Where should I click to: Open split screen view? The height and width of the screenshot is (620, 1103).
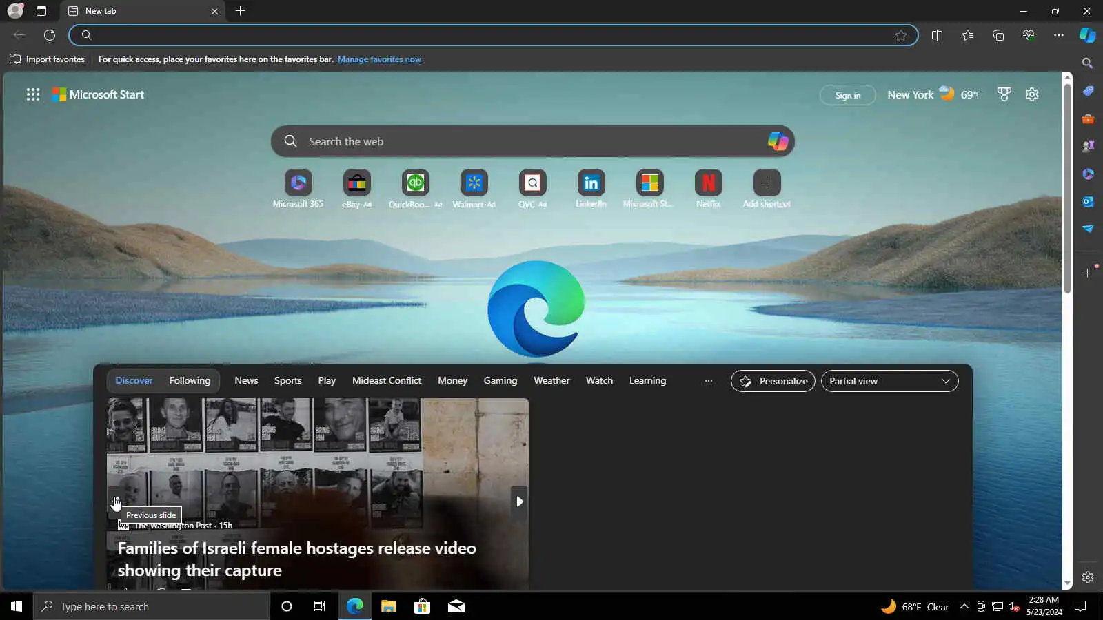coord(937,35)
